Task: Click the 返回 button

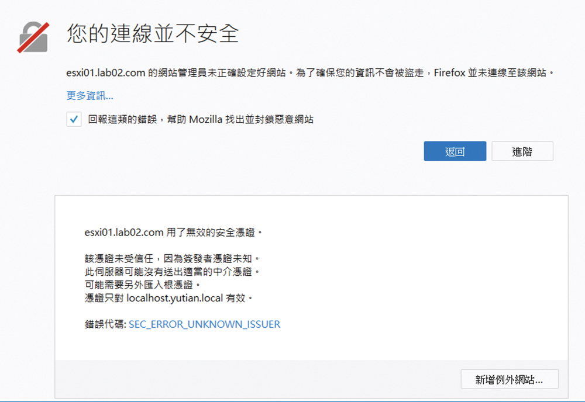Action: click(x=455, y=151)
